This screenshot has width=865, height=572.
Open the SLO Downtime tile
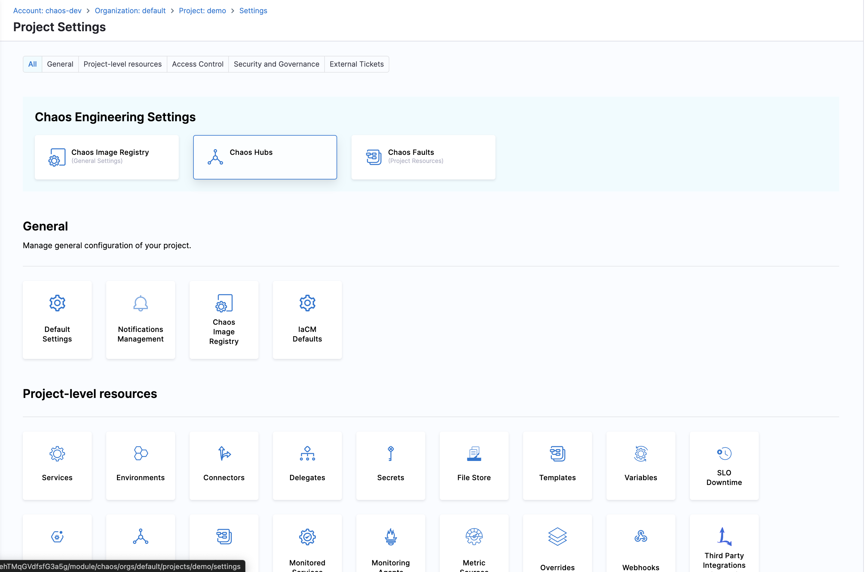pos(724,465)
